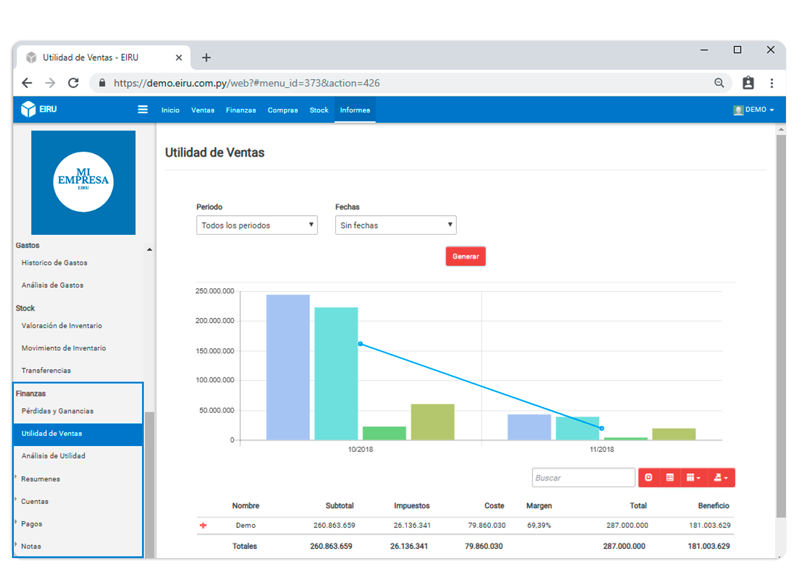Viewport: 798px width, 584px height.
Task: Click the Generar button
Action: [x=466, y=256]
